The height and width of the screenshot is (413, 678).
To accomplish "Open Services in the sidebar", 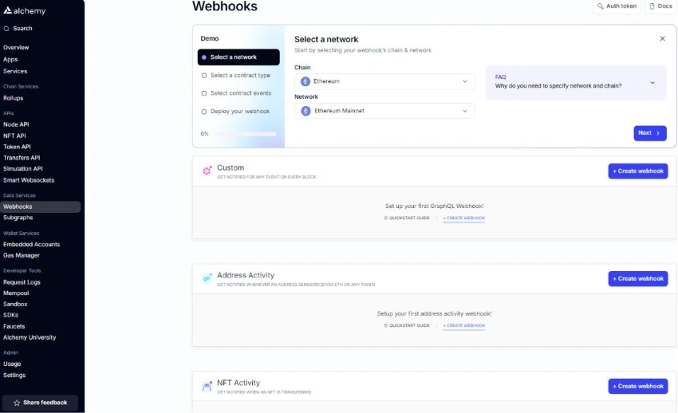I will (15, 71).
